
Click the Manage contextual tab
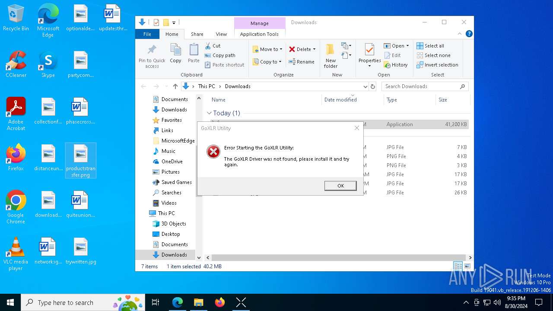260,23
